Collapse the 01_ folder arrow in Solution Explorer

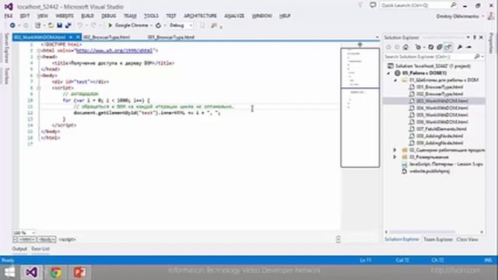coord(396,80)
